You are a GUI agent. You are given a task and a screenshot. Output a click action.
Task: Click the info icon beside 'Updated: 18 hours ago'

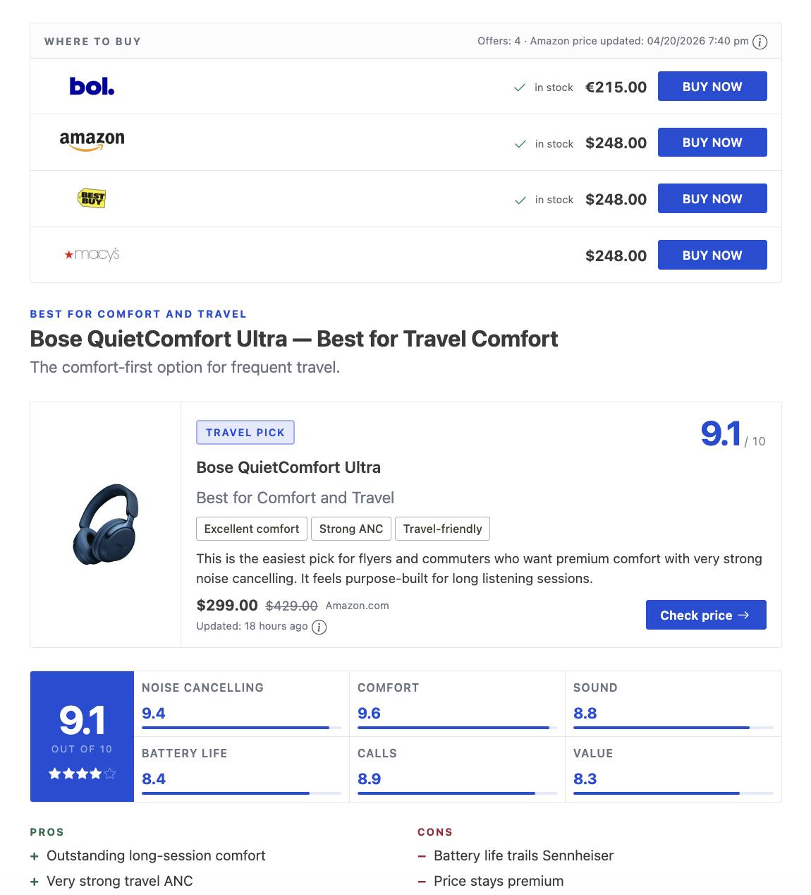[x=318, y=627]
